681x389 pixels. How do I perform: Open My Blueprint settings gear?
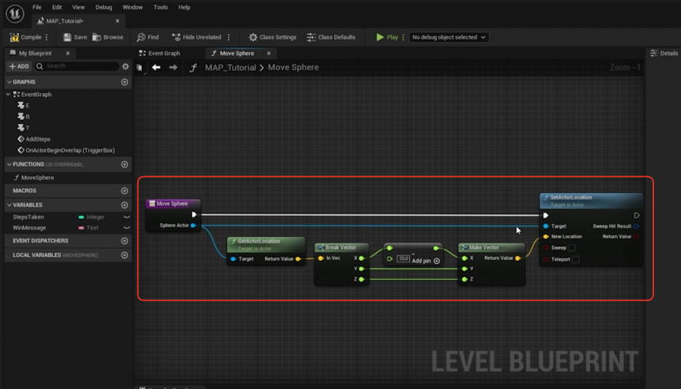coord(126,66)
